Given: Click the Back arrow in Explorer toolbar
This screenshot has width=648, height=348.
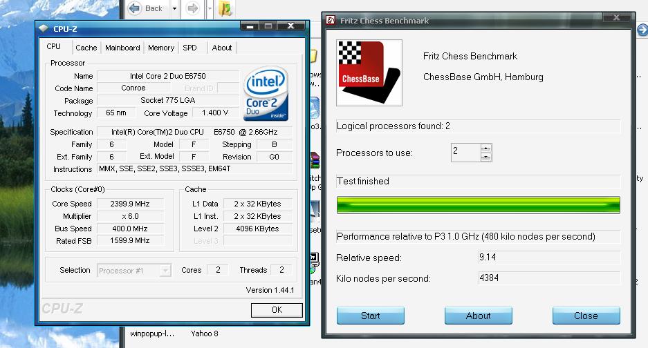Looking at the screenshot, I should click(x=134, y=8).
